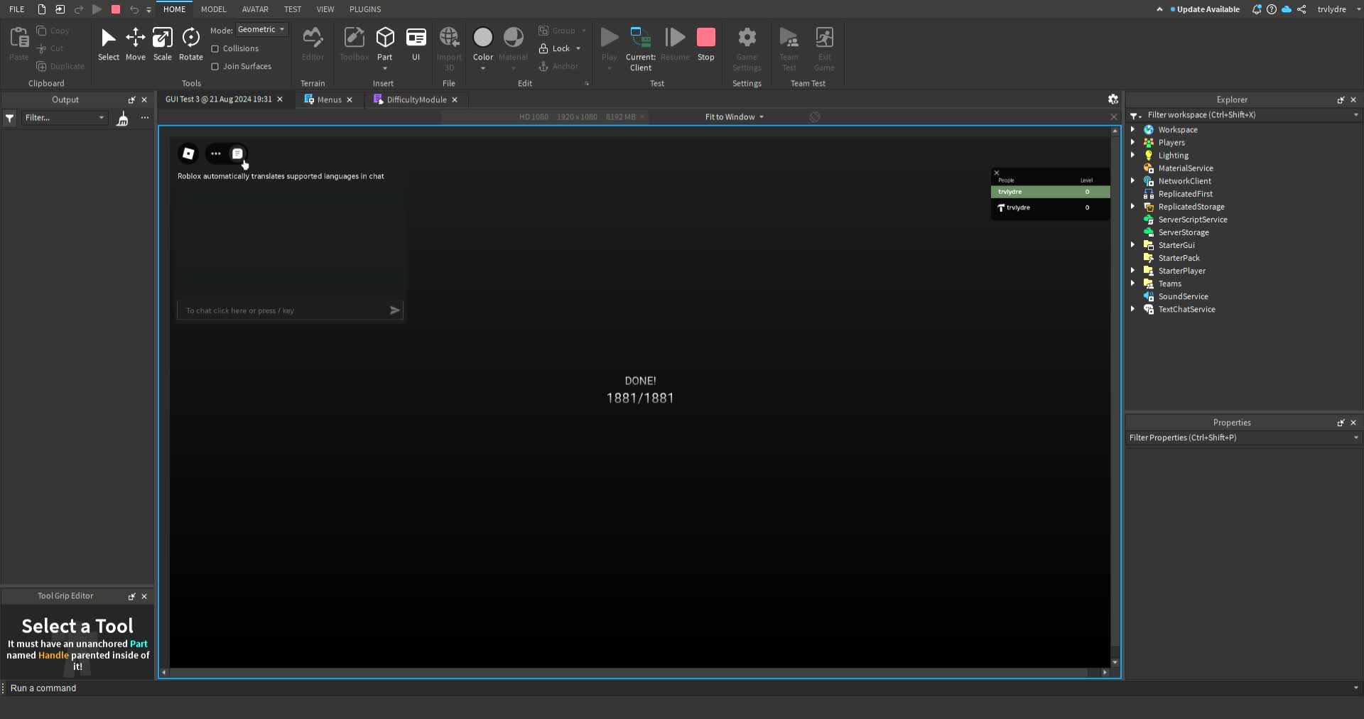Click the Roblox menu icon in viewport
The image size is (1364, 719).
(188, 153)
